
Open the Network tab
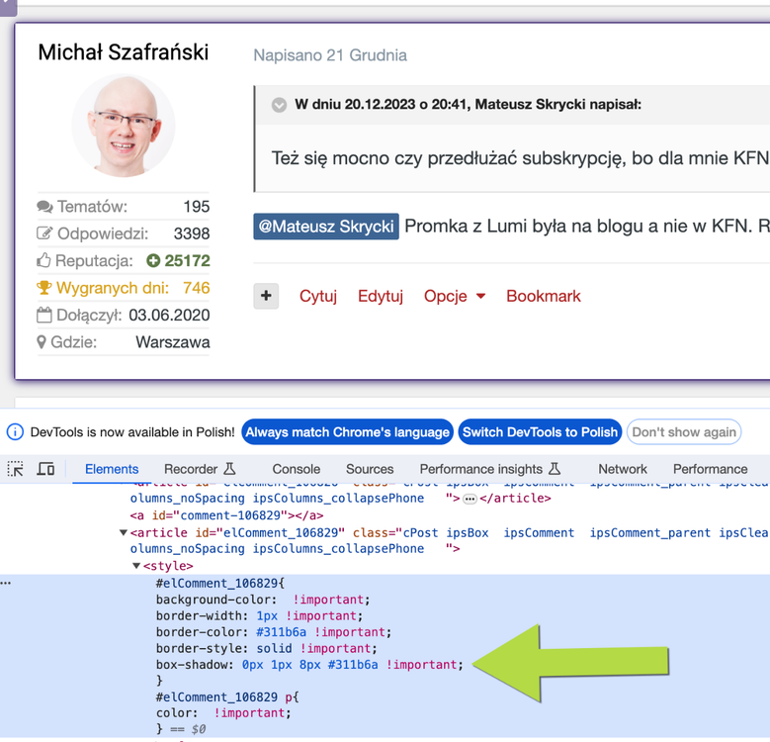coord(623,469)
